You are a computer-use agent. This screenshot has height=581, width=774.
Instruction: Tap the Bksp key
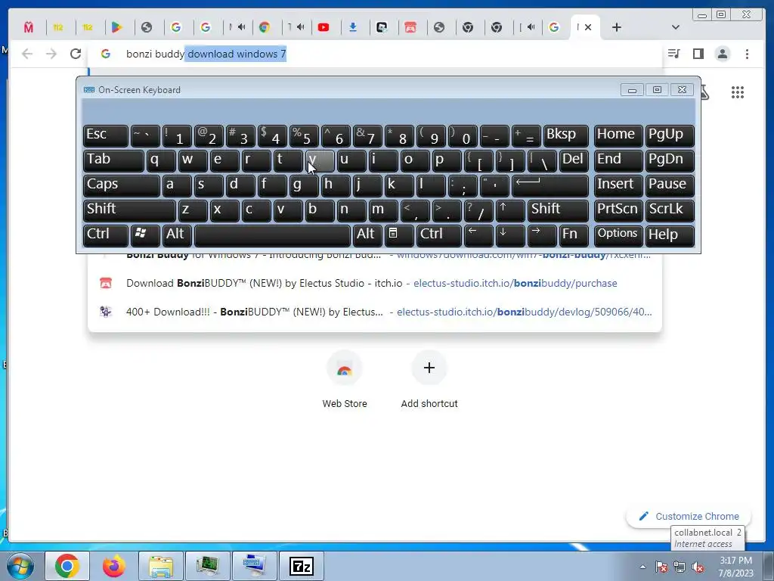[566, 135]
